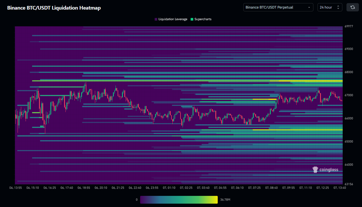Click the 36.78M maximum scale value
Screen dimensions: 362x207
click(225, 200)
